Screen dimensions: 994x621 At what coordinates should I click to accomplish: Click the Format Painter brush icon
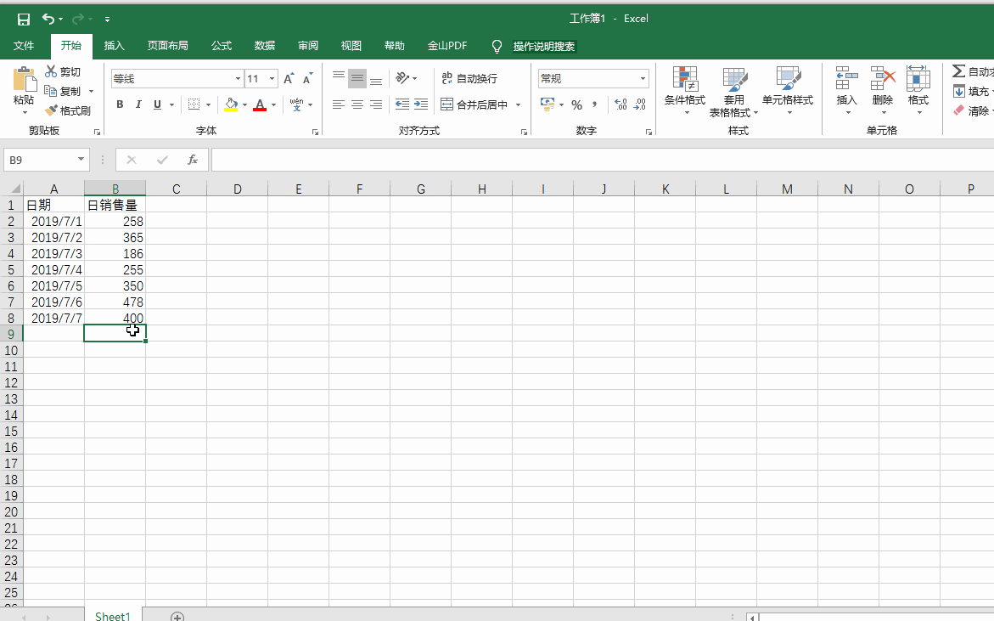click(51, 110)
